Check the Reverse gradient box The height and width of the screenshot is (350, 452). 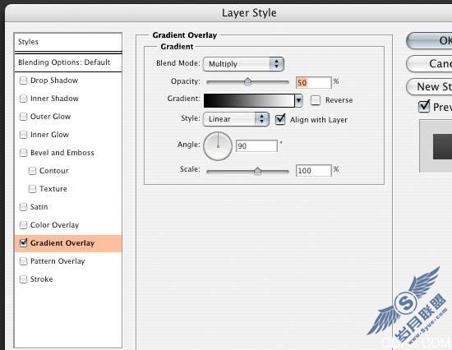316,100
